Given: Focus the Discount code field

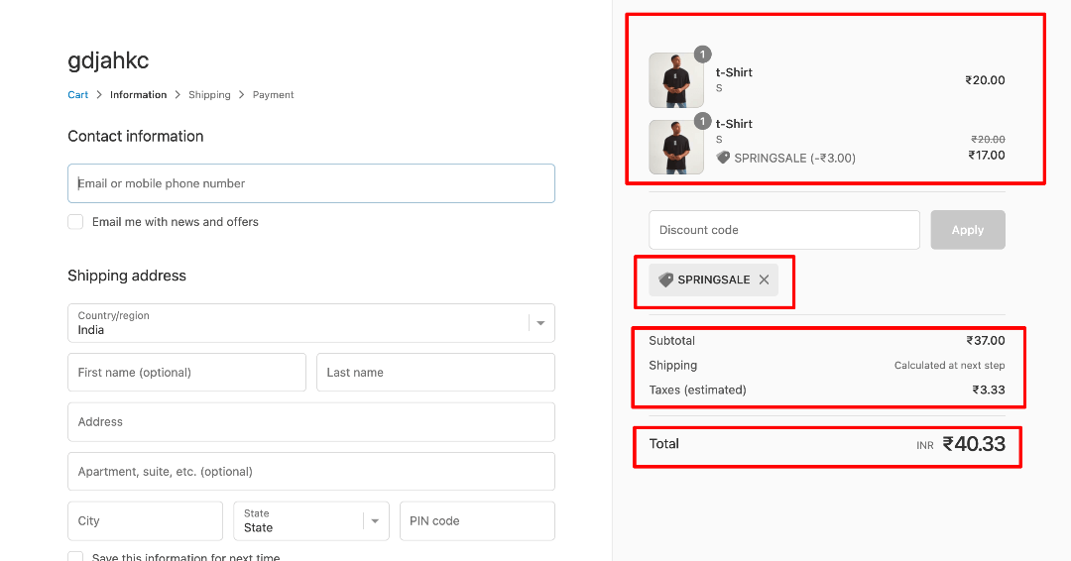Looking at the screenshot, I should click(x=784, y=230).
